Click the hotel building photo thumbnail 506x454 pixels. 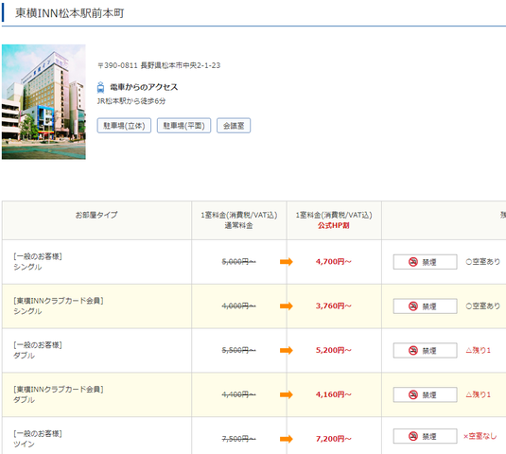click(x=44, y=101)
